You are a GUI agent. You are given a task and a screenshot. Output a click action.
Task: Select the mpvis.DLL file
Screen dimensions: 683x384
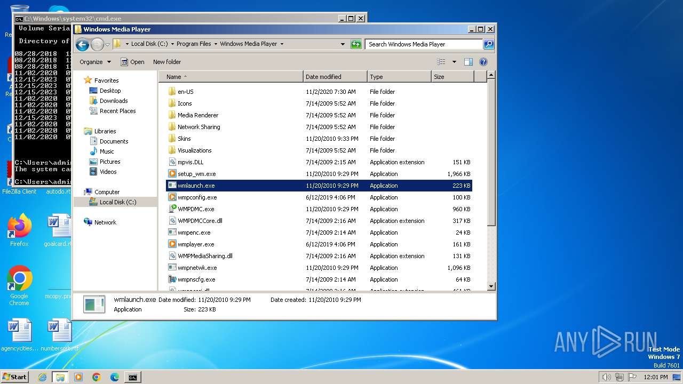190,162
